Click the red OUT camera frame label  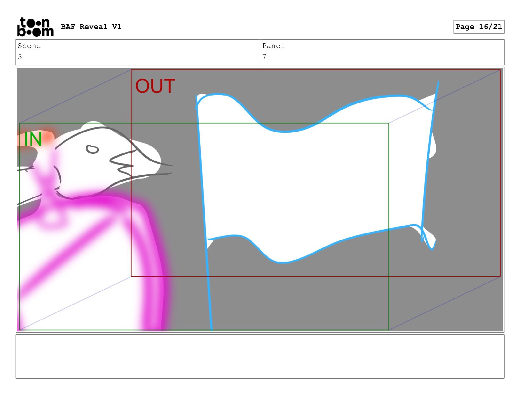(155, 86)
